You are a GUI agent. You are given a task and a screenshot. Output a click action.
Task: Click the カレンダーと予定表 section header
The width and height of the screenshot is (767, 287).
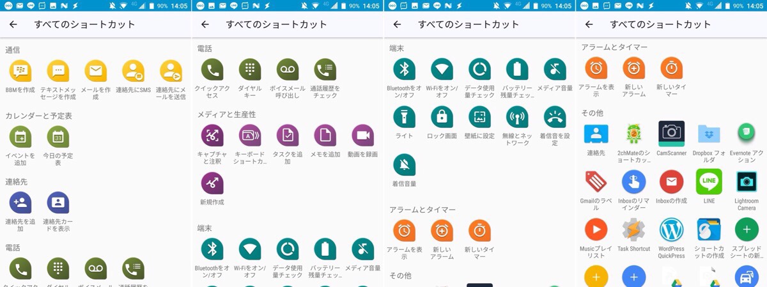pos(38,116)
